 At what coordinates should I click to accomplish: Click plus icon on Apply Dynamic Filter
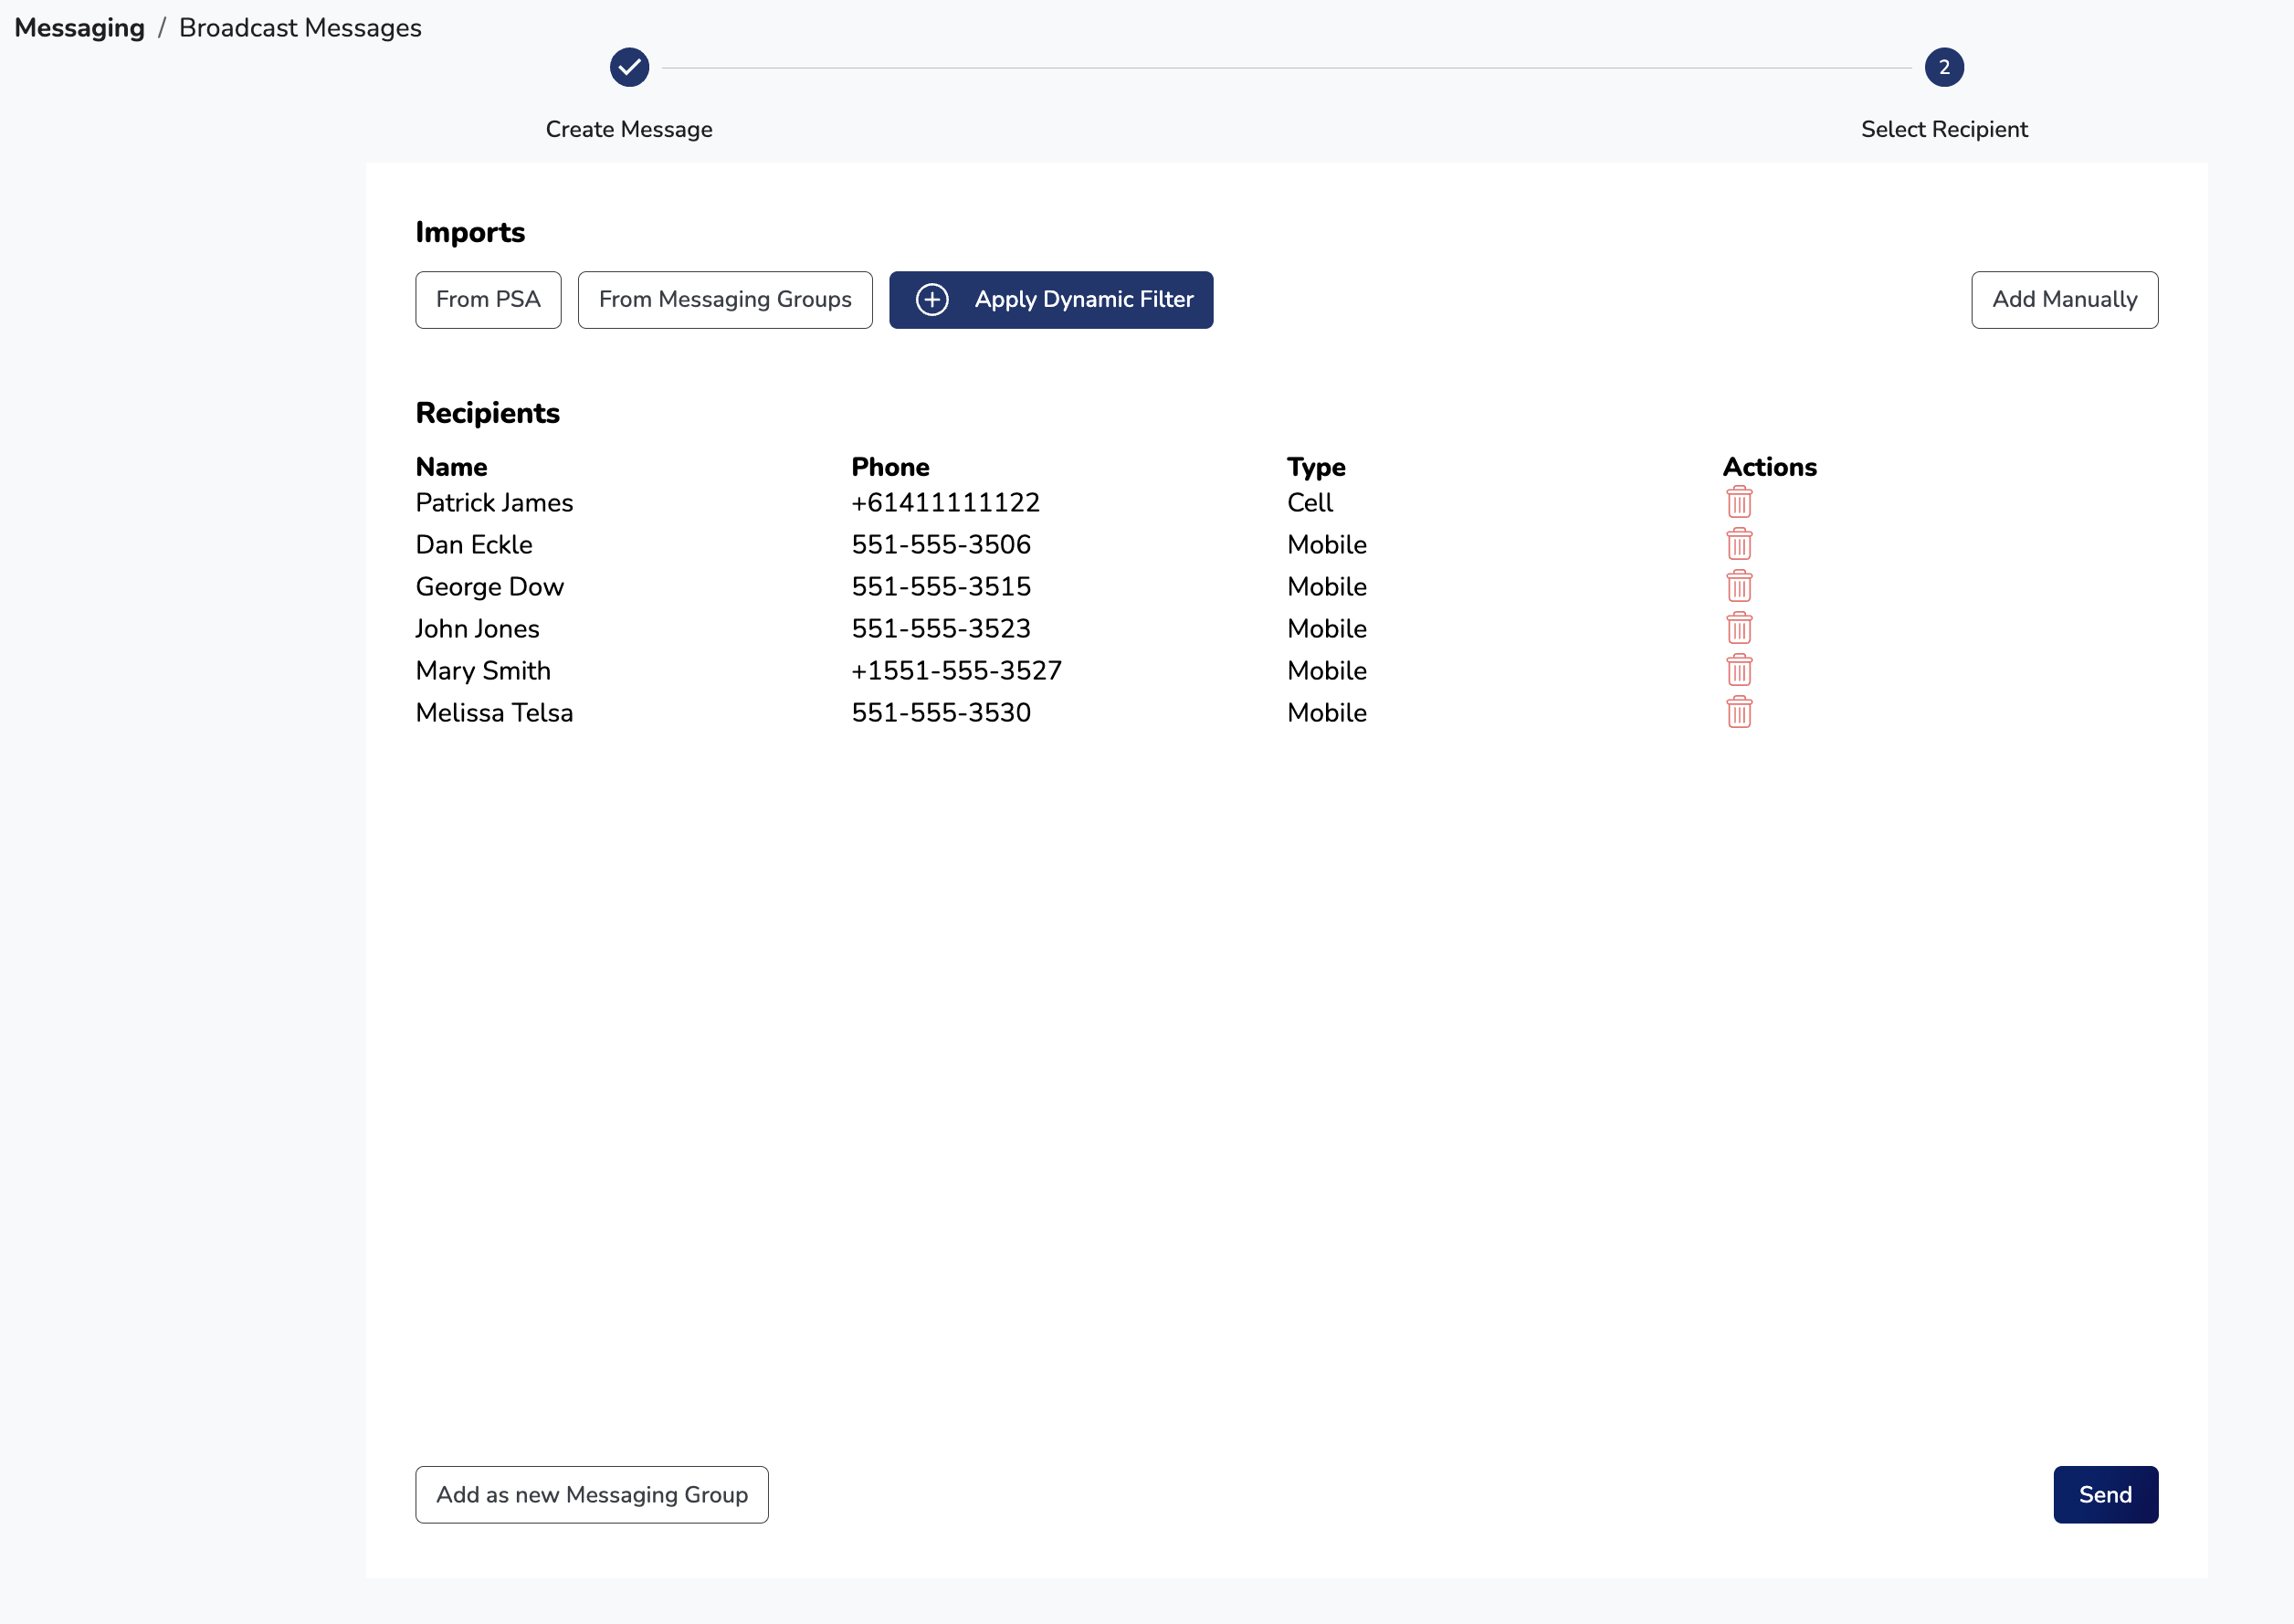click(931, 299)
